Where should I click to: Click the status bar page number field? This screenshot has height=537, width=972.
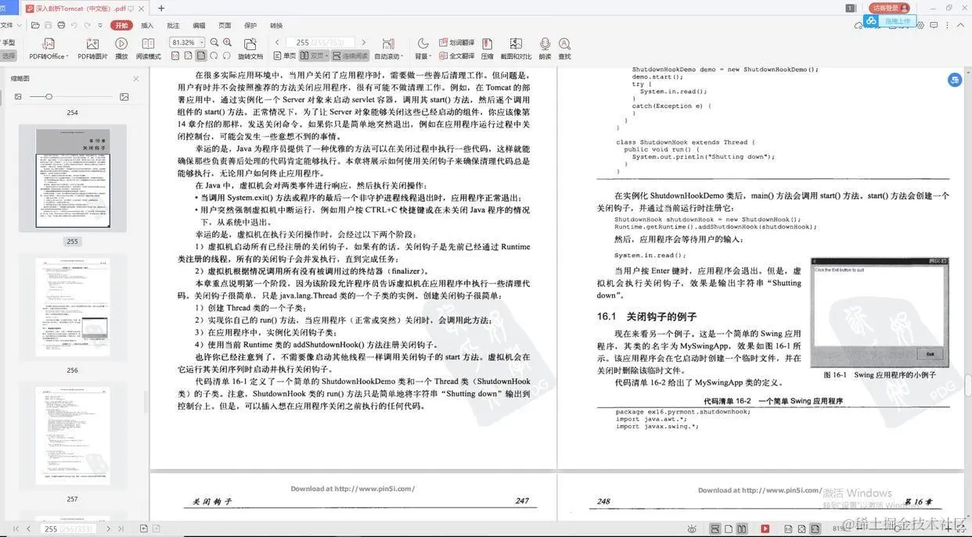pos(68,528)
